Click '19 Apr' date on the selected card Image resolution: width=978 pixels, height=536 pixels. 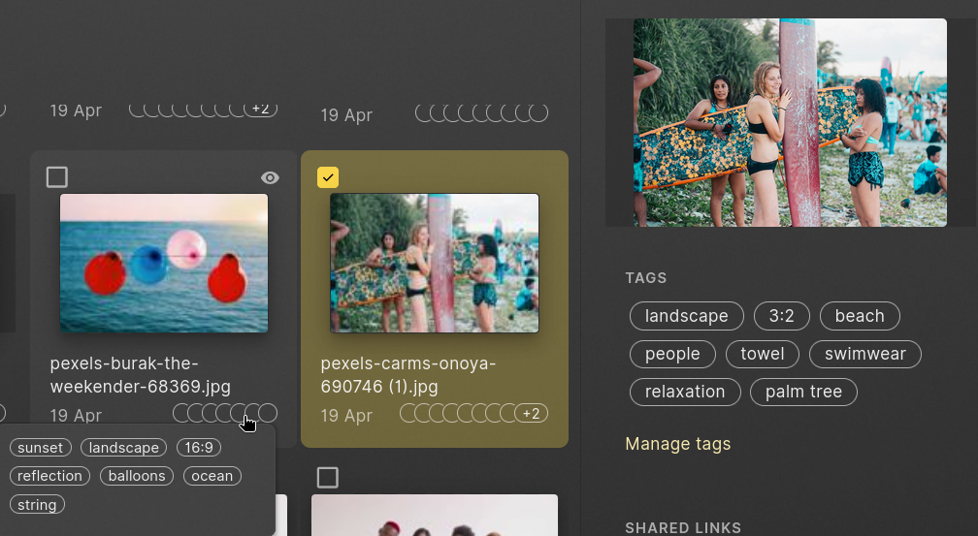[x=346, y=416]
